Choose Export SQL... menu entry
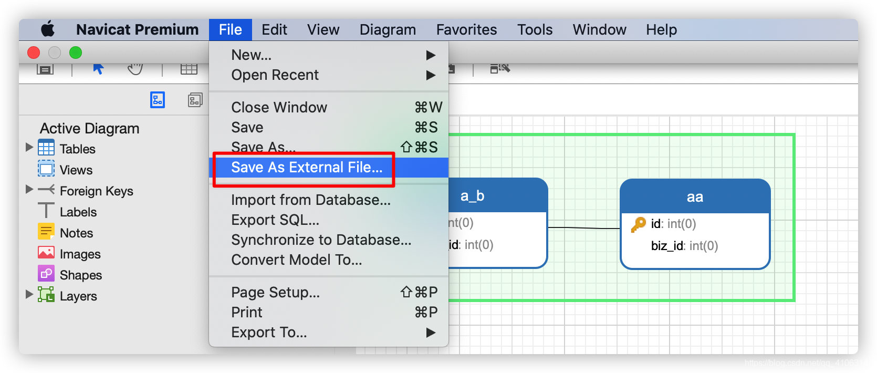The height and width of the screenshot is (373, 877). click(x=329, y=220)
